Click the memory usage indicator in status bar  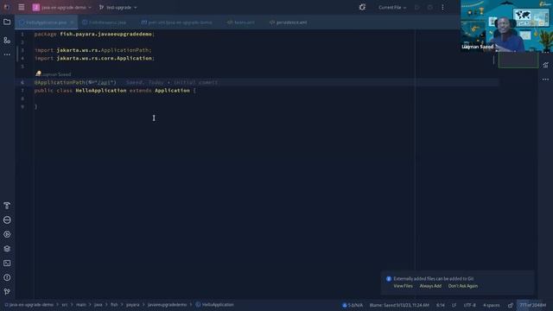(x=532, y=305)
